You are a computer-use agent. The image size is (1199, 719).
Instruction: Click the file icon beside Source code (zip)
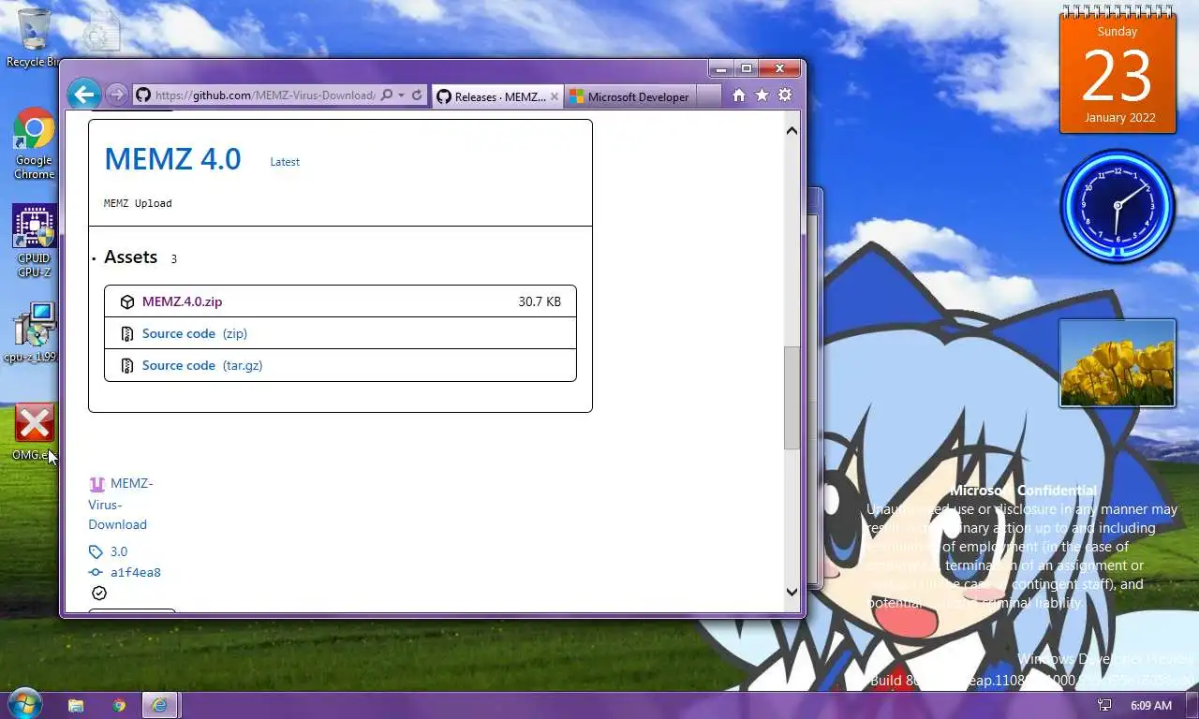click(127, 333)
